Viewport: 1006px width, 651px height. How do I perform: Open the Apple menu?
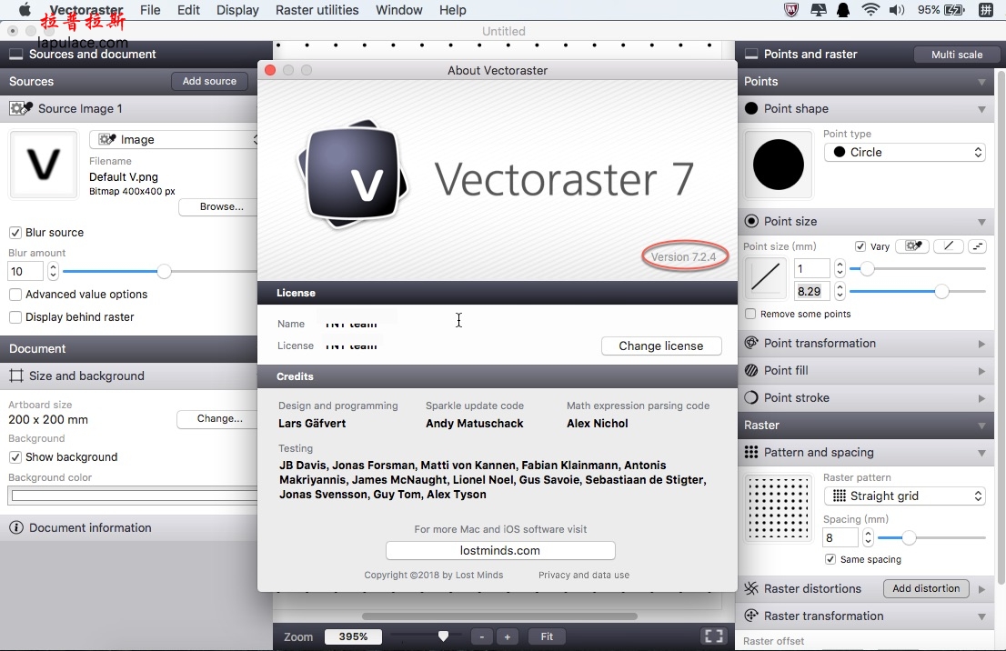[x=25, y=10]
